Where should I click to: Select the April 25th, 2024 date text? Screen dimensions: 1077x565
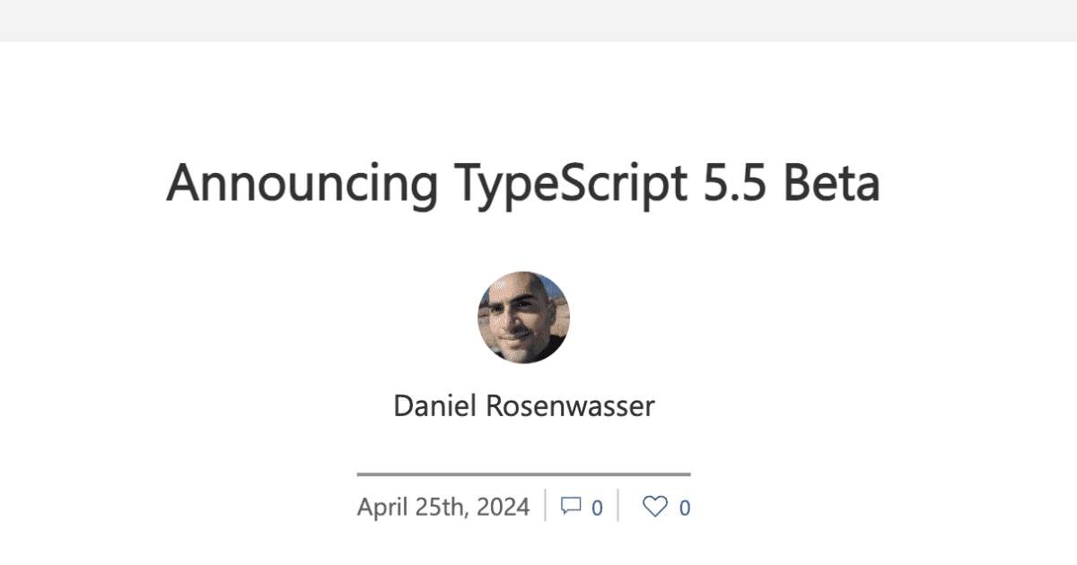(x=442, y=507)
